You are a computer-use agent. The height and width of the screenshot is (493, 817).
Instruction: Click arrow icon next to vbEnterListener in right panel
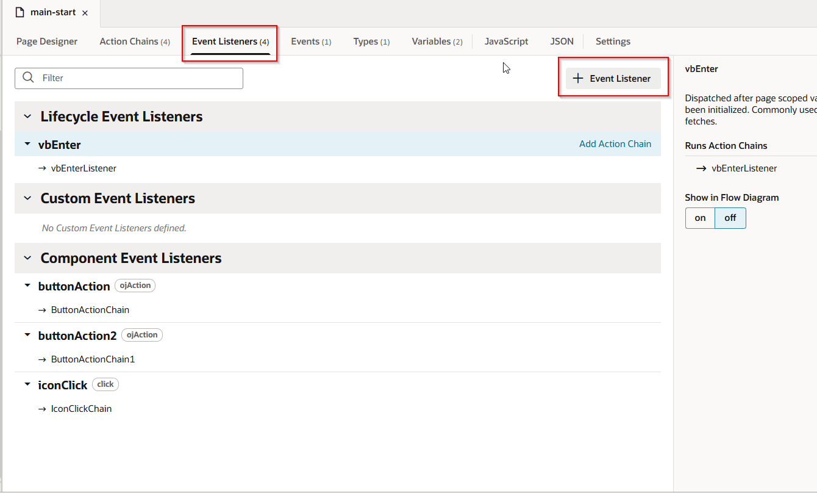[701, 168]
